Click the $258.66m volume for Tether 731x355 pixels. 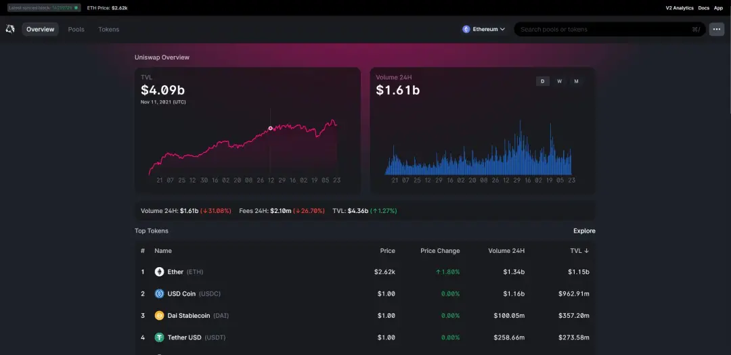tap(509, 337)
